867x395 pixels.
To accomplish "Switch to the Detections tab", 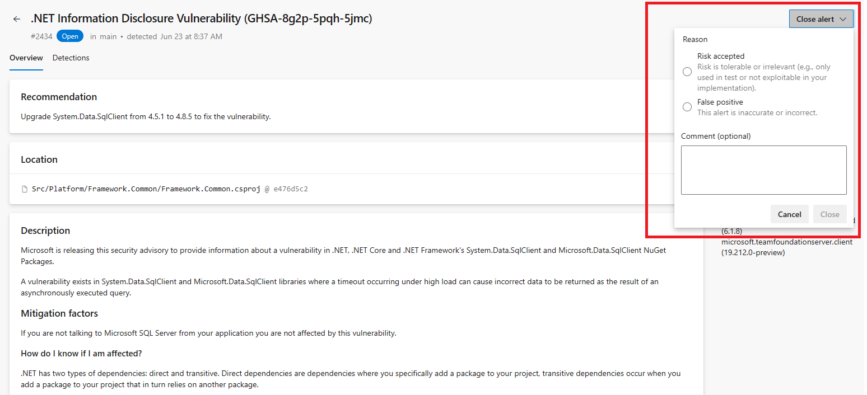I will coord(71,58).
